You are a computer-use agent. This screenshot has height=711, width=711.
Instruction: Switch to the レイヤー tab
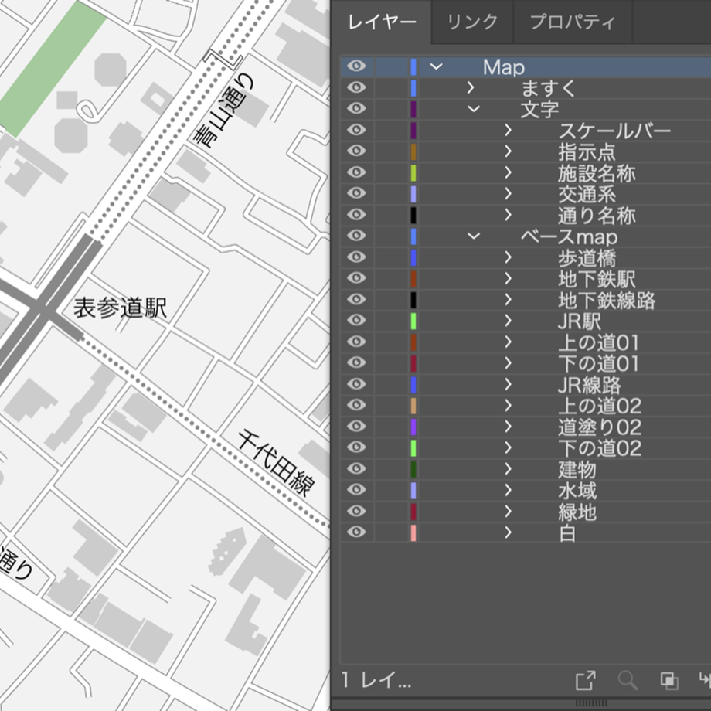point(382,22)
